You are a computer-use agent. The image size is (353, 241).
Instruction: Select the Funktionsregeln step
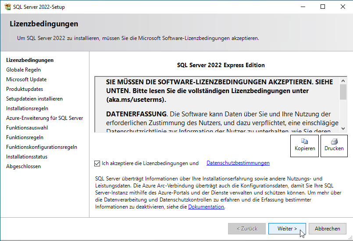click(25, 137)
